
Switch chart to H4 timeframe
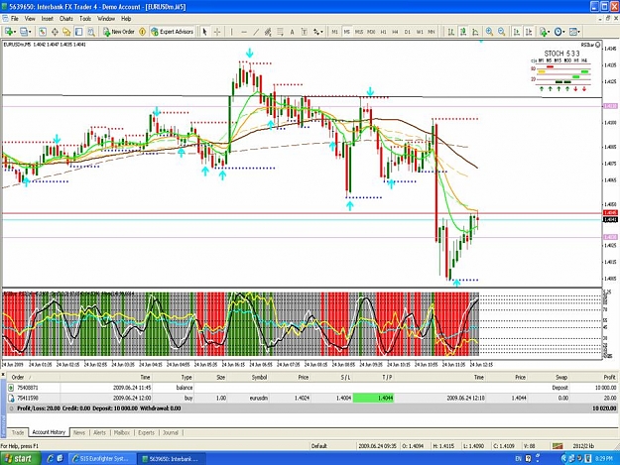[395, 32]
